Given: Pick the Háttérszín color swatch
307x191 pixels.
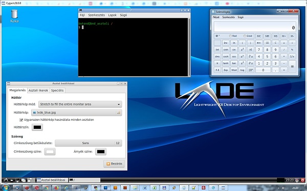Looking at the screenshot, I should pyautogui.click(x=37, y=127).
